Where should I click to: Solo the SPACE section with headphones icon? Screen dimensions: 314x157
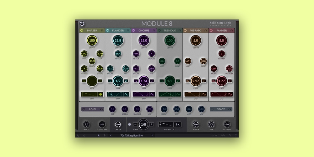230,109
